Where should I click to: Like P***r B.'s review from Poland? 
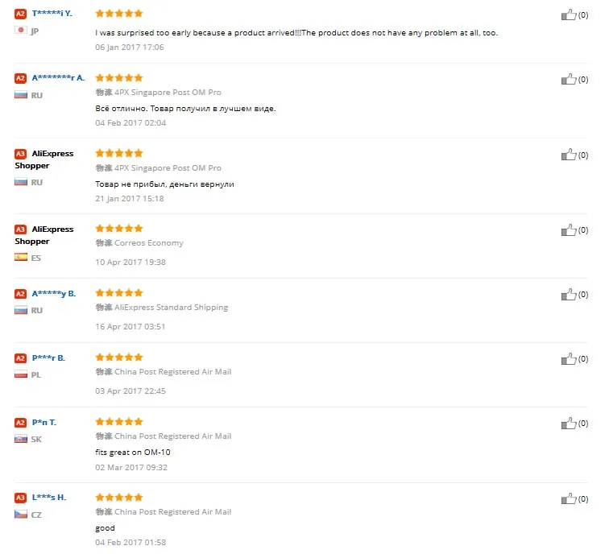pos(569,358)
